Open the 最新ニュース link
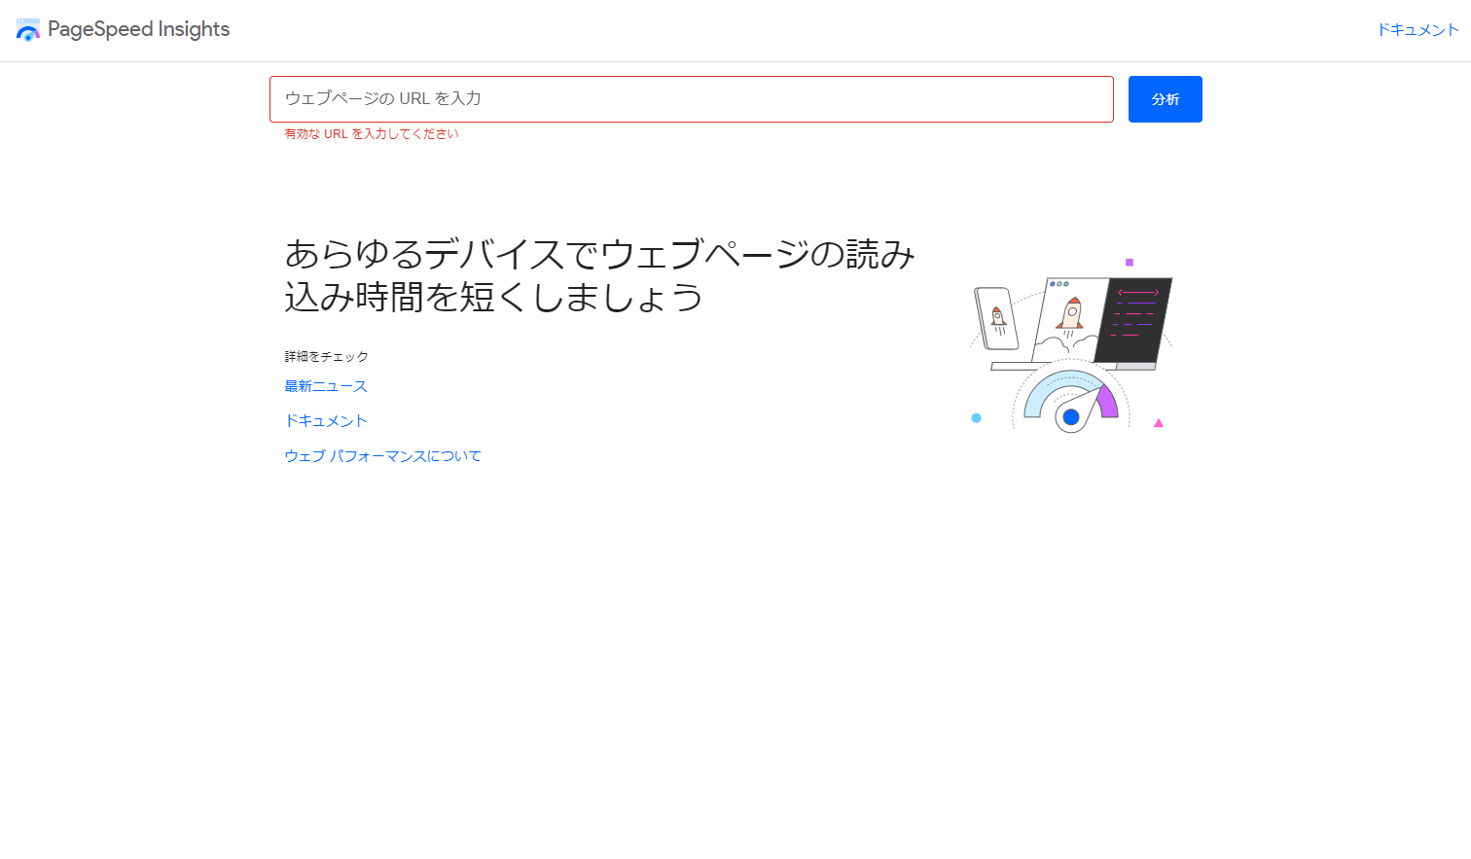This screenshot has height=859, width=1471. (x=326, y=386)
